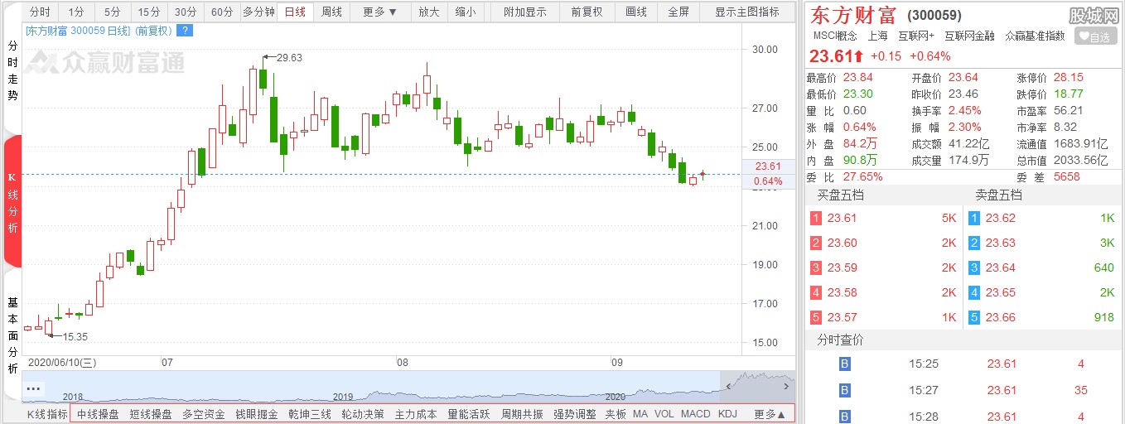
Task: Click buy level 1 badge at 23.61
Action: pyautogui.click(x=816, y=219)
